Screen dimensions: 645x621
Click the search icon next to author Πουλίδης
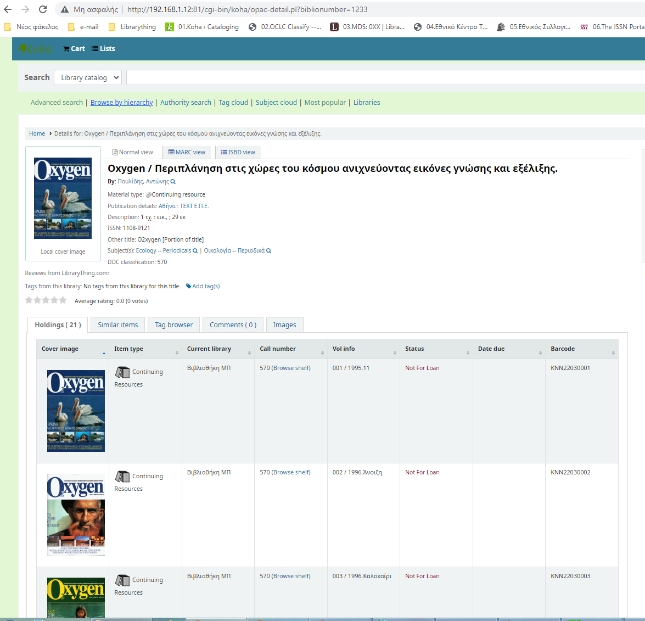pyautogui.click(x=173, y=182)
